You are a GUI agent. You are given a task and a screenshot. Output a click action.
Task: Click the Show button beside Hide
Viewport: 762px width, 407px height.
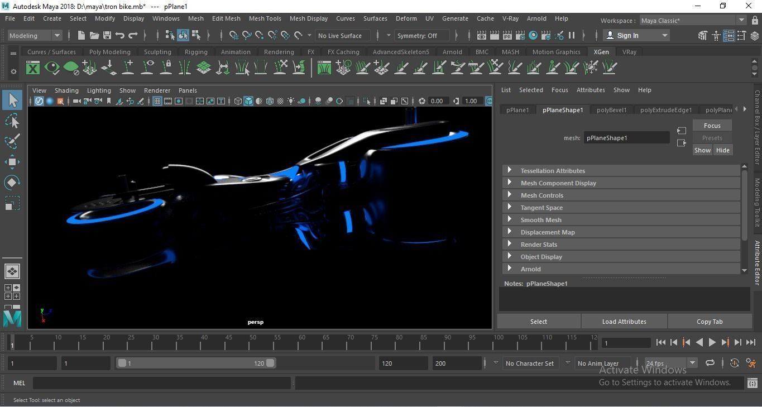click(702, 150)
